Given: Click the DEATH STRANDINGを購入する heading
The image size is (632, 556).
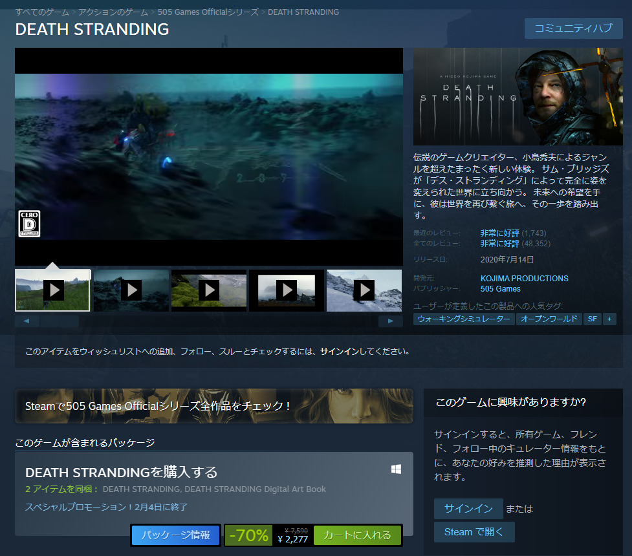Looking at the screenshot, I should click(122, 472).
